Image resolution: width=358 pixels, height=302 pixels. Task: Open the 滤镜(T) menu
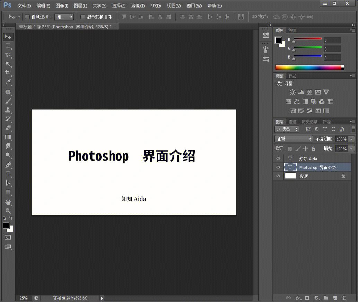138,6
